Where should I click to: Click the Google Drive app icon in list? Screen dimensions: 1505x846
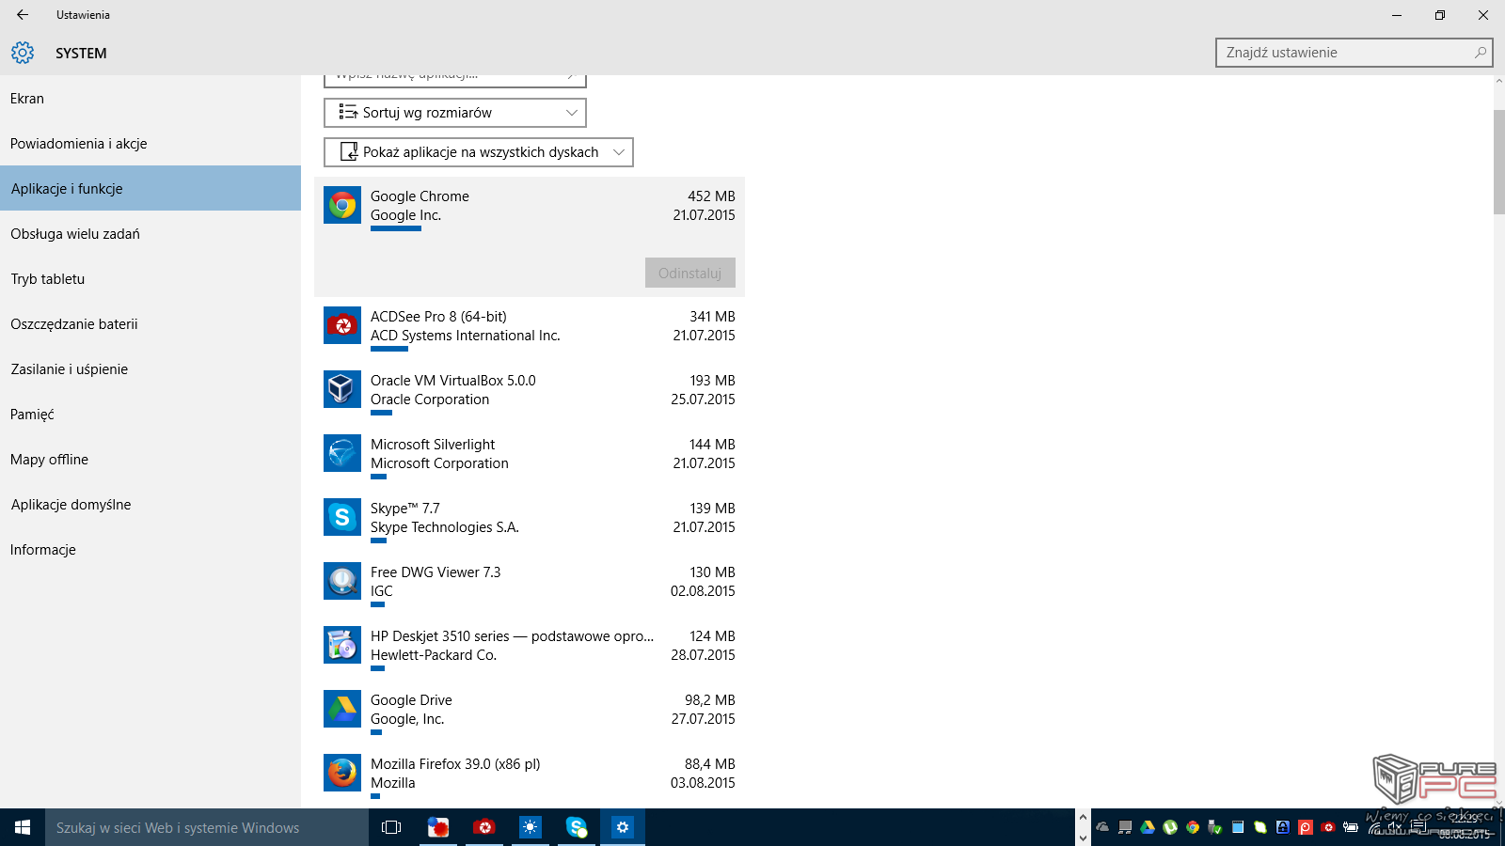click(x=342, y=709)
